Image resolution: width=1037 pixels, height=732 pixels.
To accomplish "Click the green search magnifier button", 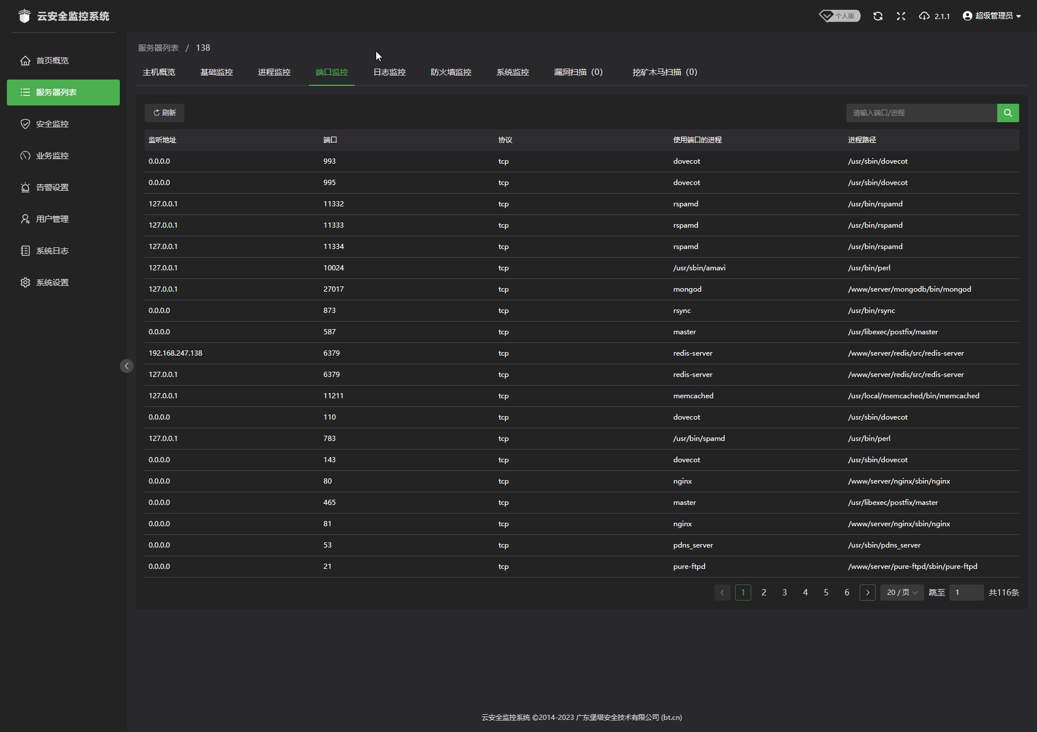I will coord(1008,113).
